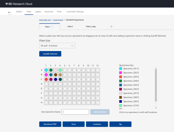Viewport: 174px width, 132px height.
Task: Delete Specimen_008 using its trash icon
Action: tap(138, 97)
